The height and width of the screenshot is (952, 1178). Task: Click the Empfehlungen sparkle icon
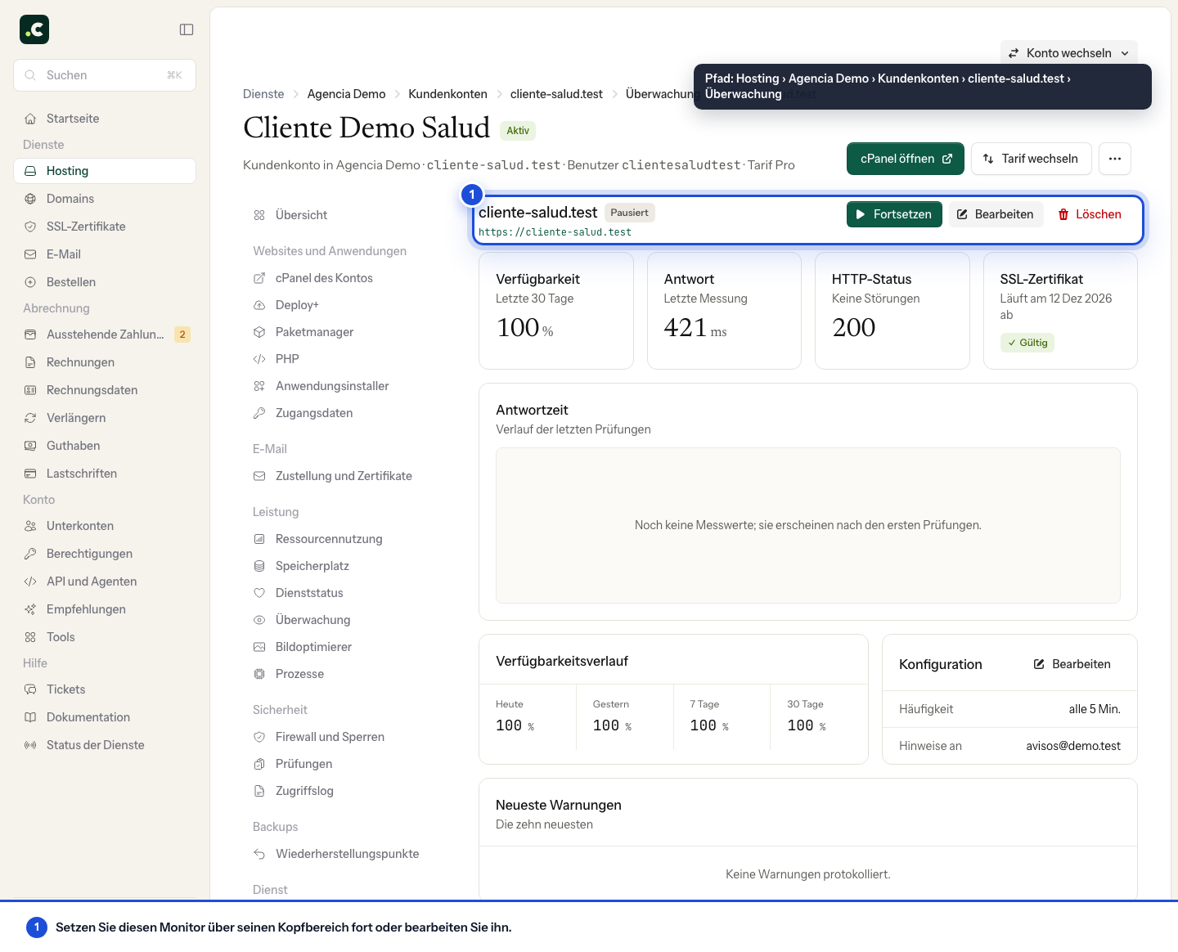point(30,609)
